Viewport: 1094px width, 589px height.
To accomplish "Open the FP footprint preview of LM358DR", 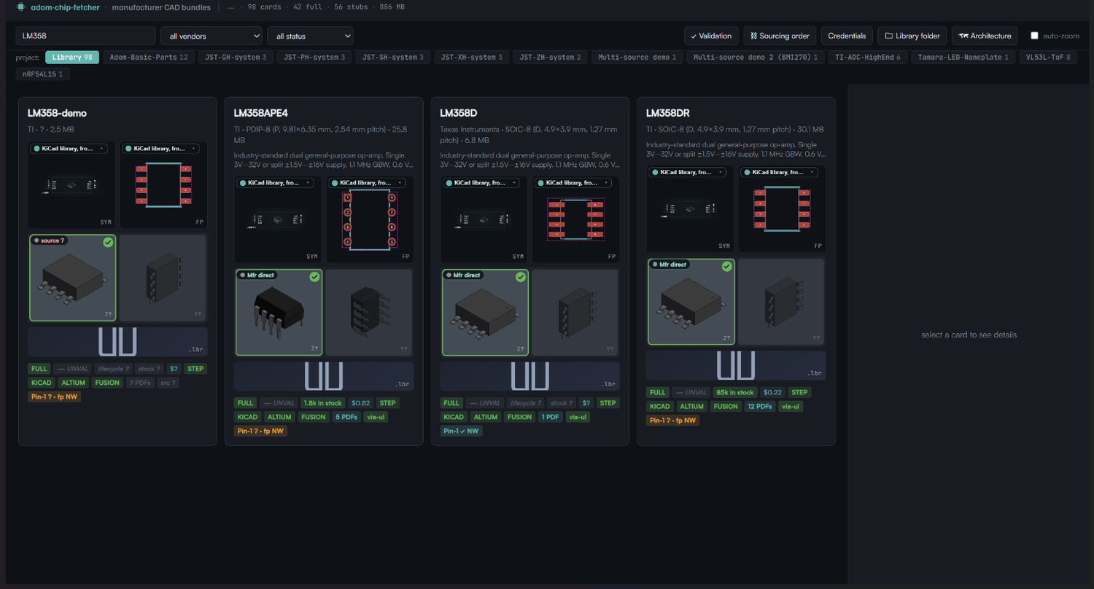I will coord(782,209).
